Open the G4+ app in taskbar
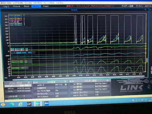Screen dimensions: 152x114 click(x=29, y=104)
